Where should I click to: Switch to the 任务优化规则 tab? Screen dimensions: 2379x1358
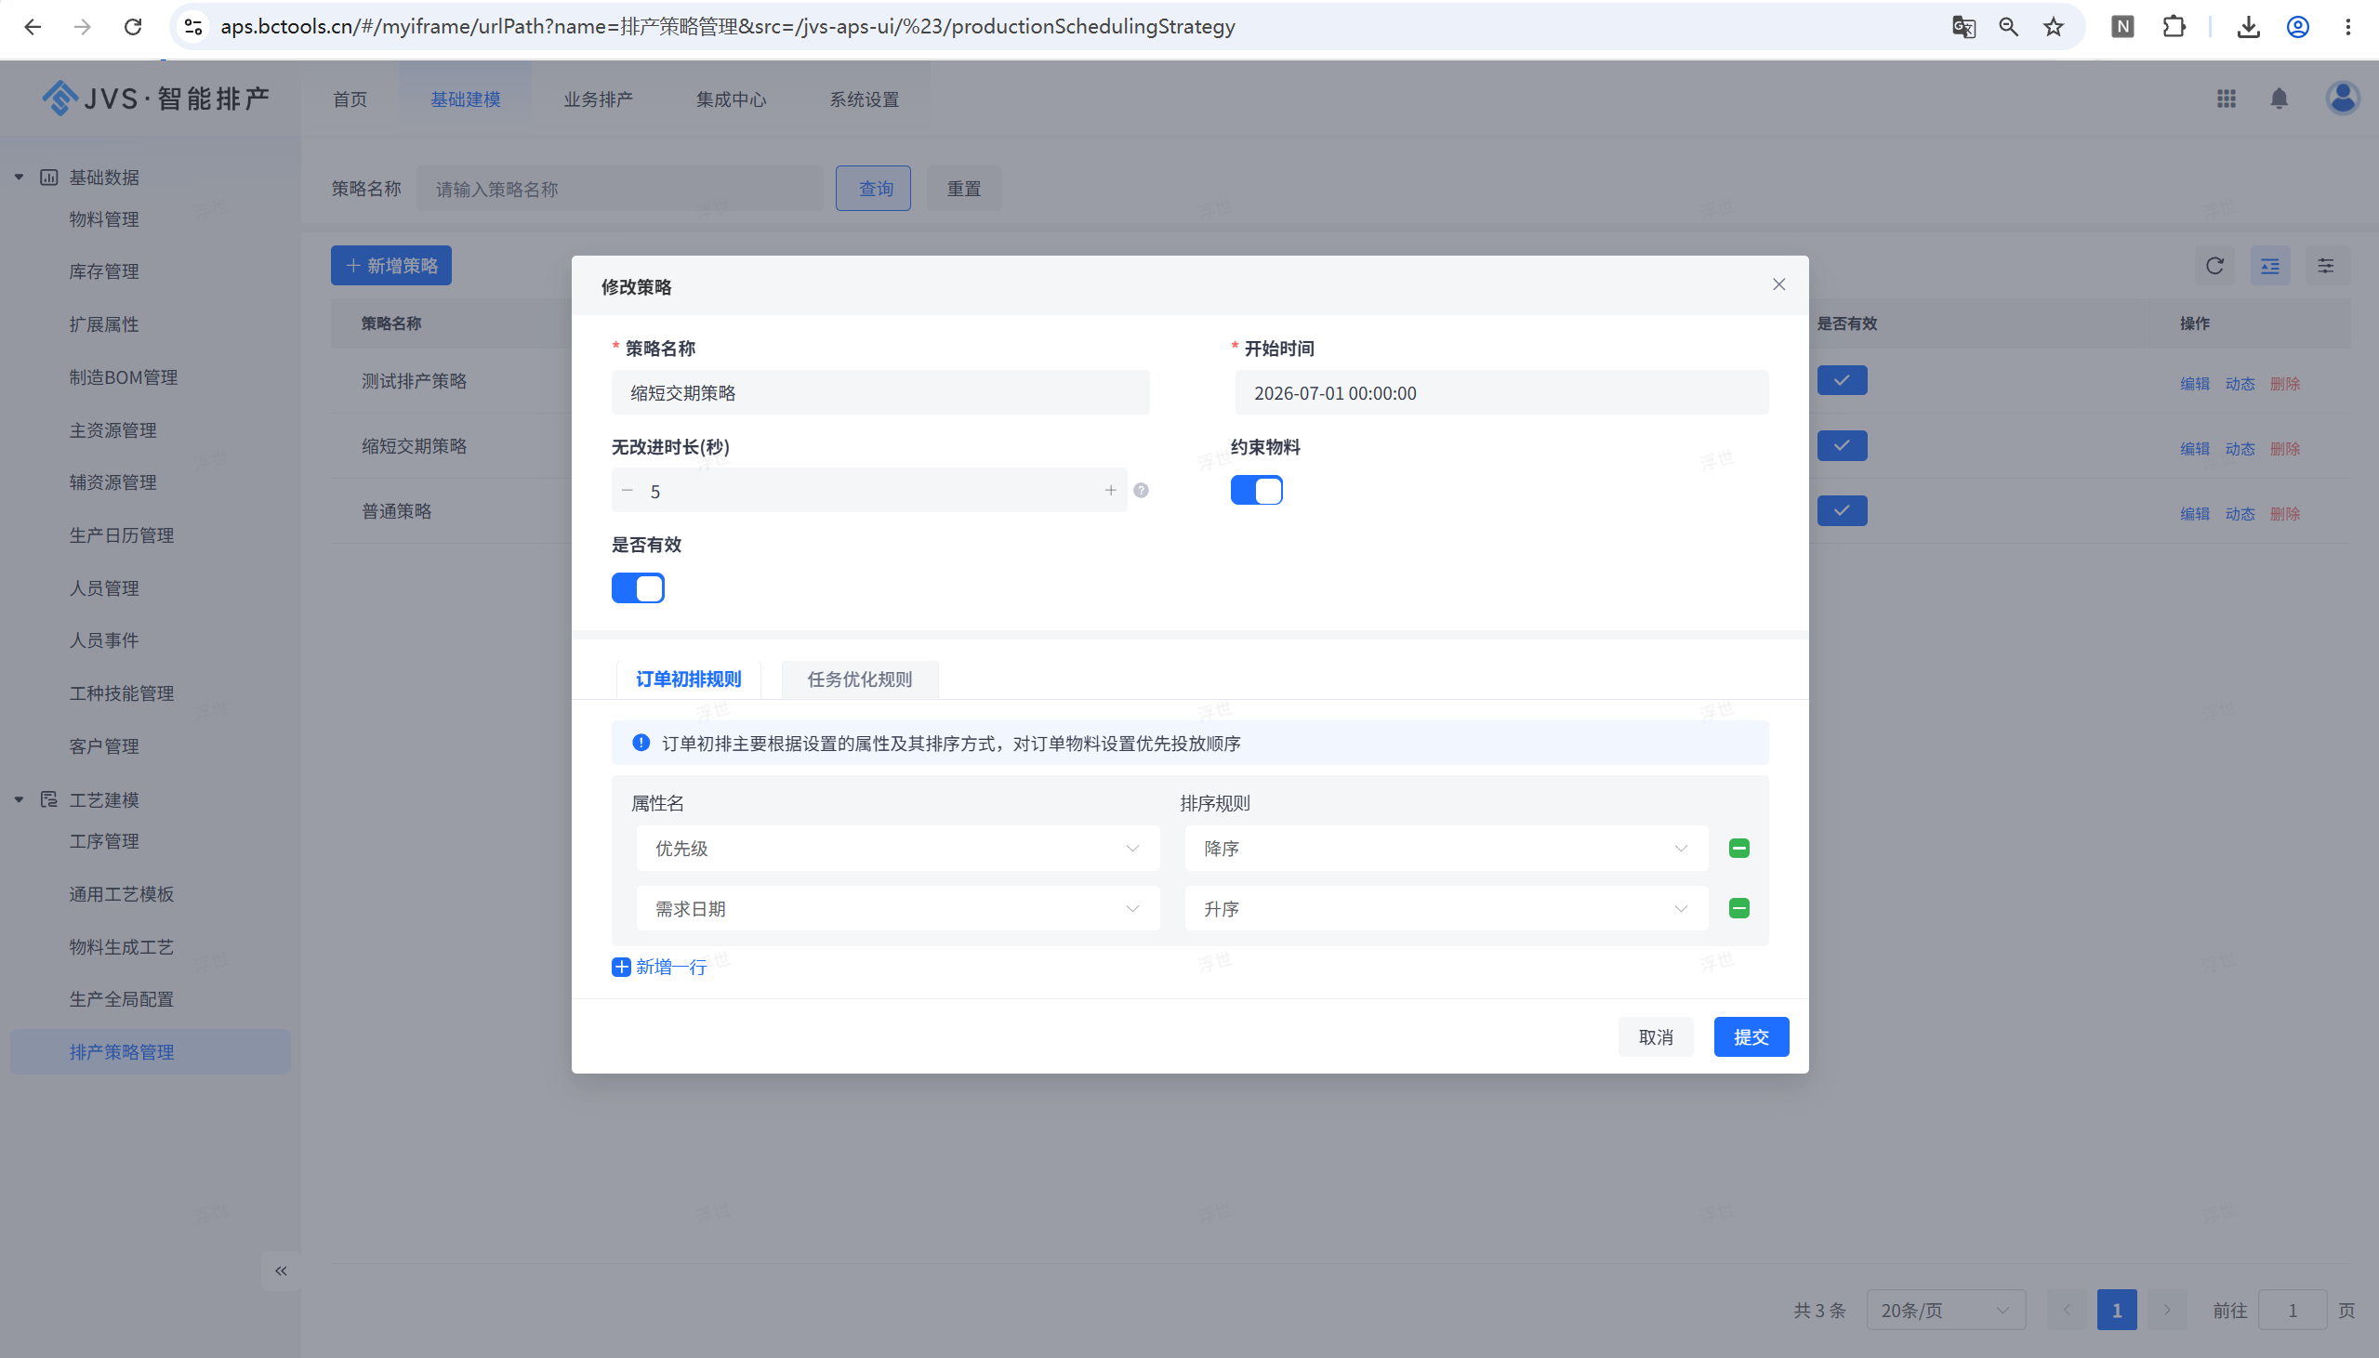[x=859, y=679]
